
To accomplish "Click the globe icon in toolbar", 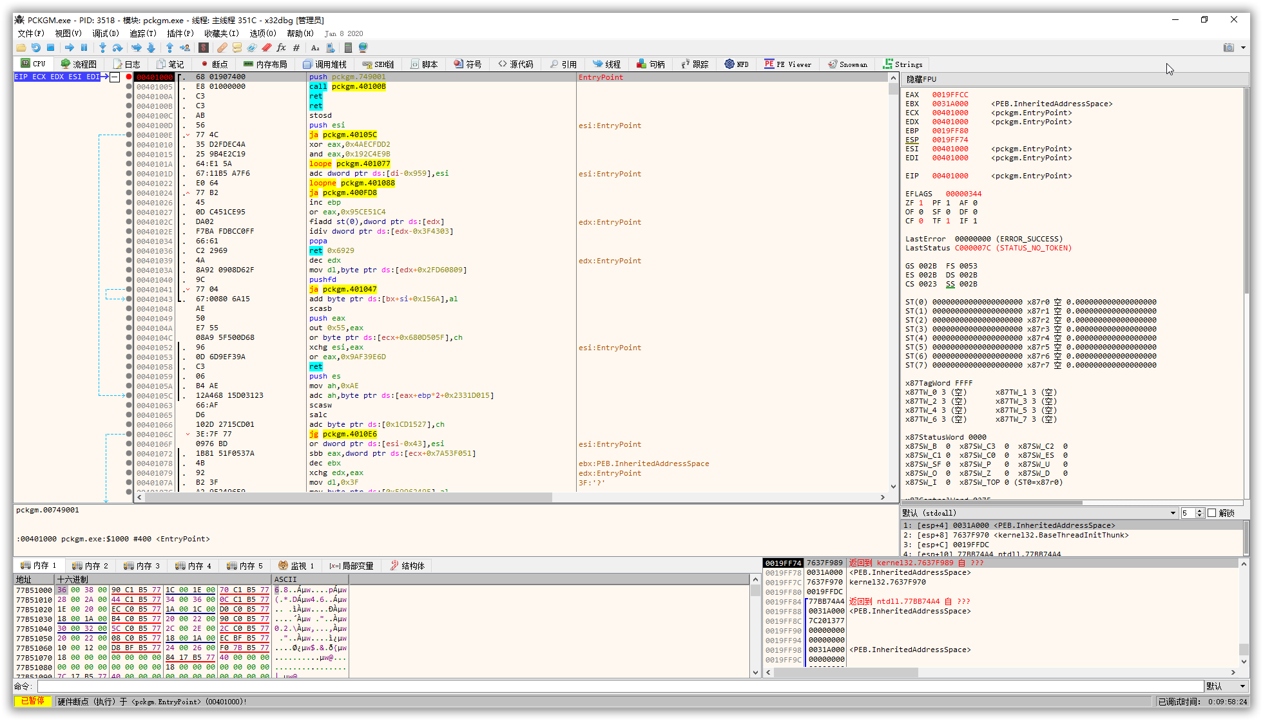I will point(363,48).
